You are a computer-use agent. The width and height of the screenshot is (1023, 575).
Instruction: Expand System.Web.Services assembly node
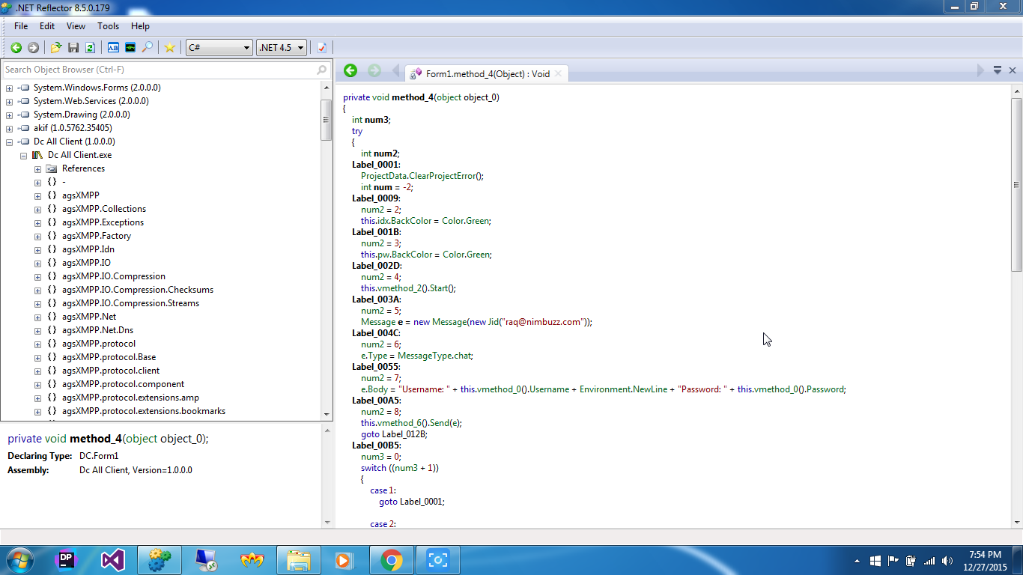point(9,101)
